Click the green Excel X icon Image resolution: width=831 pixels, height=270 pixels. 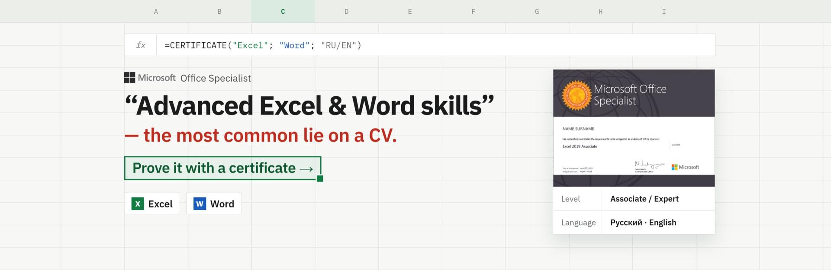click(x=138, y=203)
